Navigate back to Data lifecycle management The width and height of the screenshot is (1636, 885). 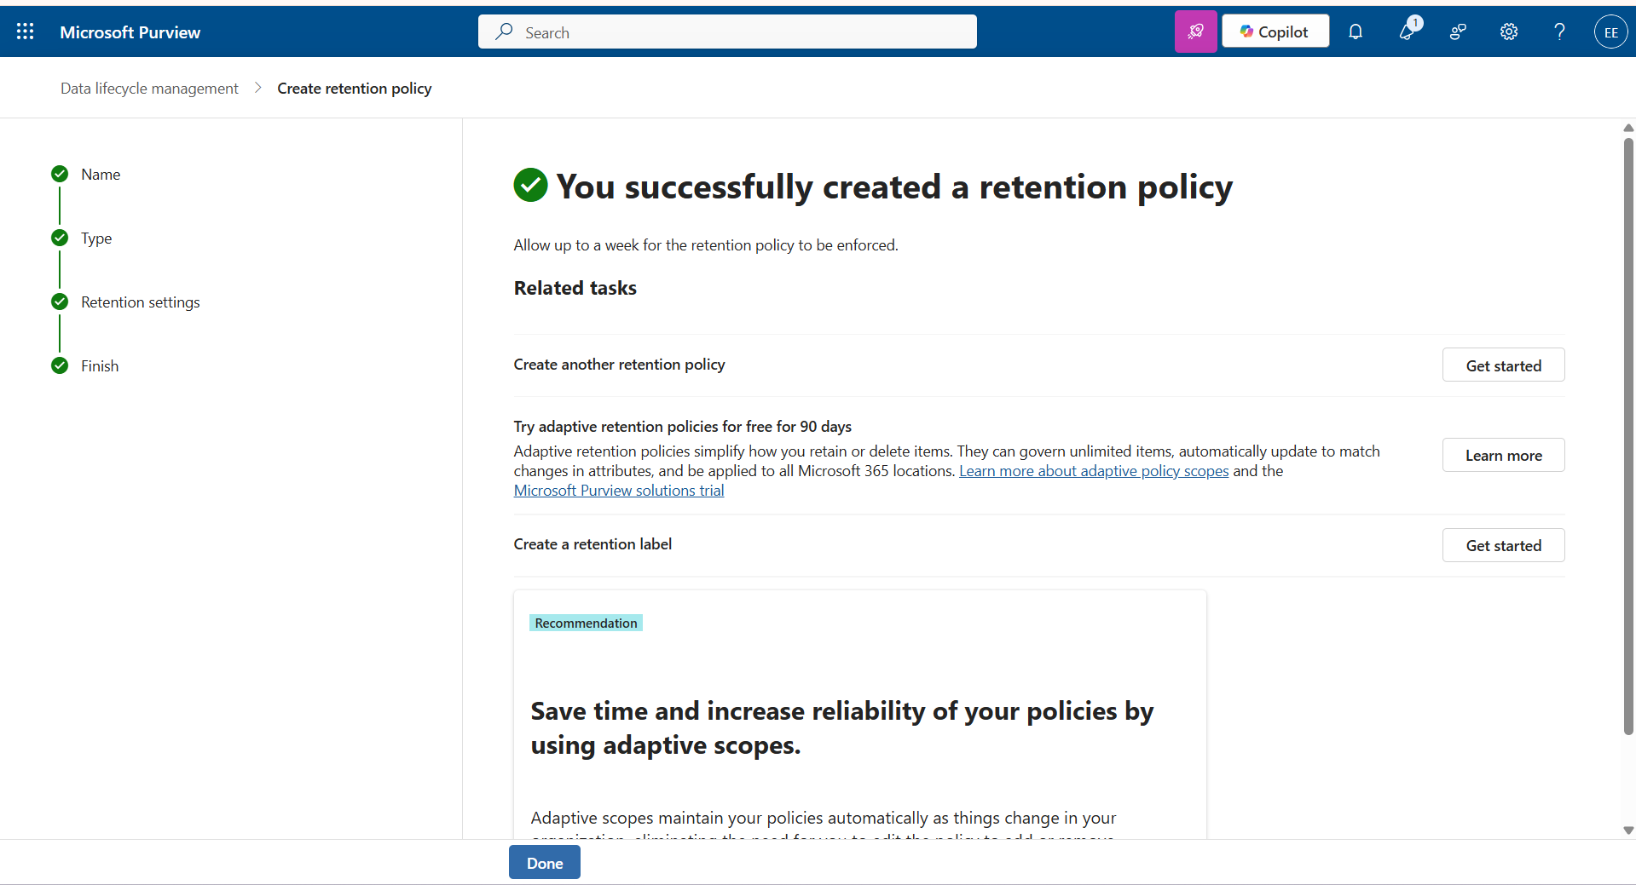click(148, 88)
